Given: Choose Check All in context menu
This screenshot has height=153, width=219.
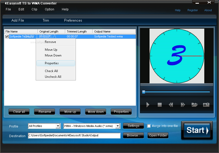Looking at the screenshot, I should point(56,71).
